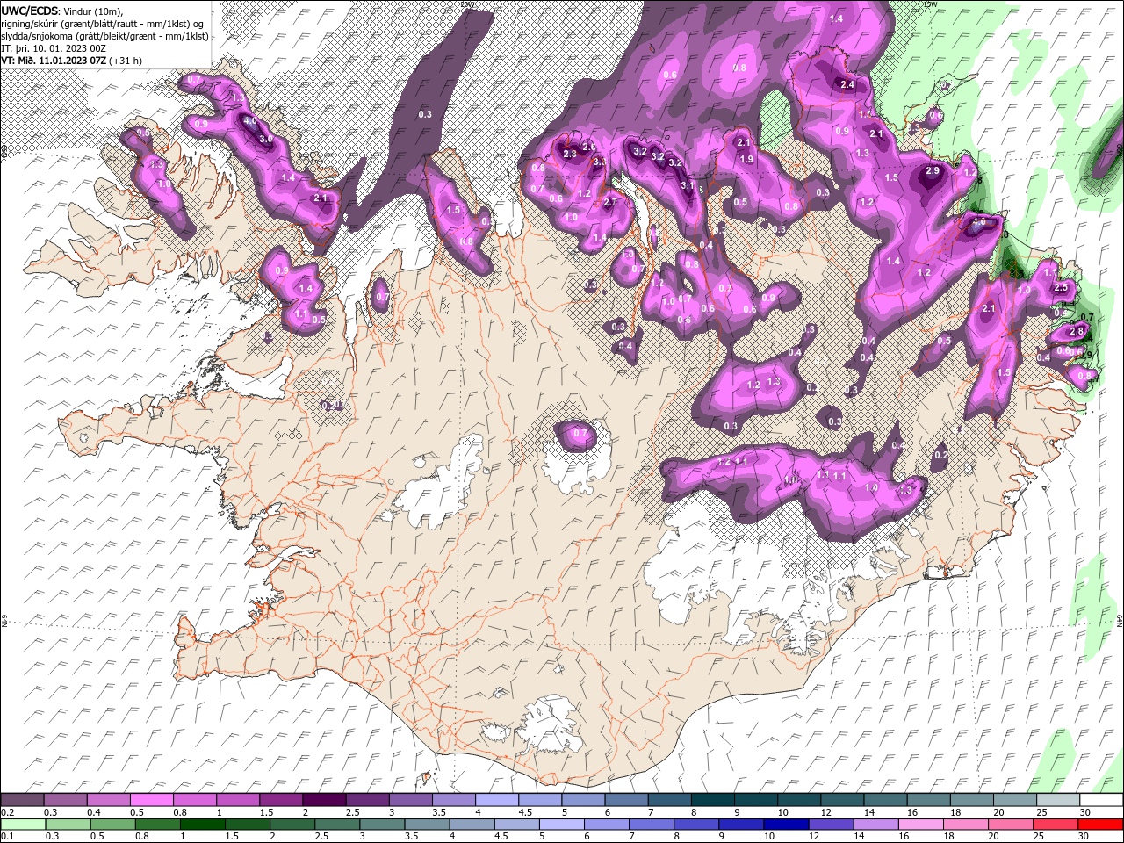
Task: Click the 3.0 snowfall value in the Westfjords
Action: click(266, 140)
